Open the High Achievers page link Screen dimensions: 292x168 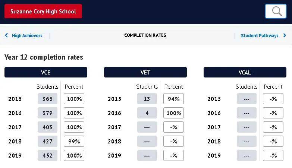click(x=27, y=35)
